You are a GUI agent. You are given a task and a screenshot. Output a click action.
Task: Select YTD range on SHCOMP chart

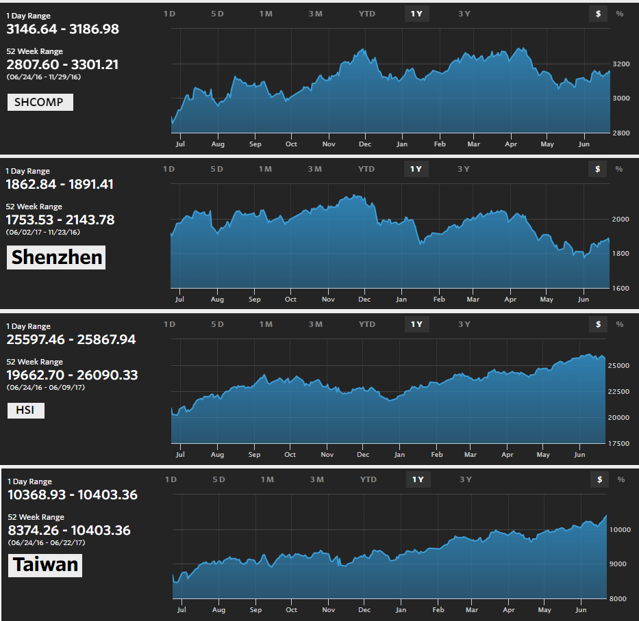click(367, 14)
